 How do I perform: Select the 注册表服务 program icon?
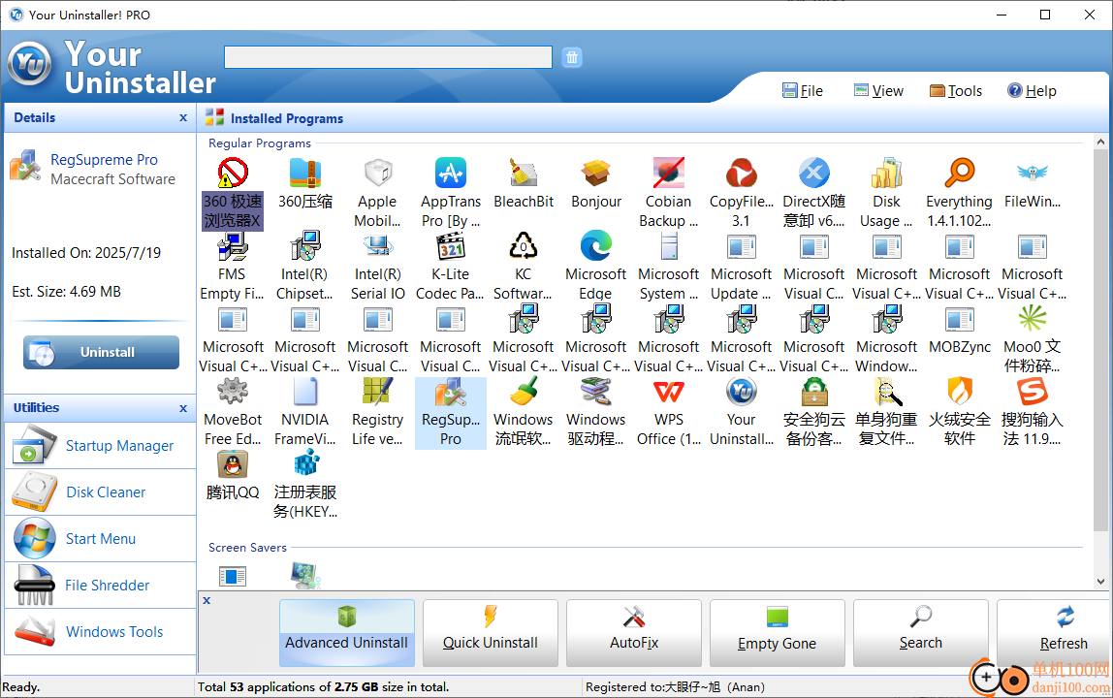pos(305,465)
